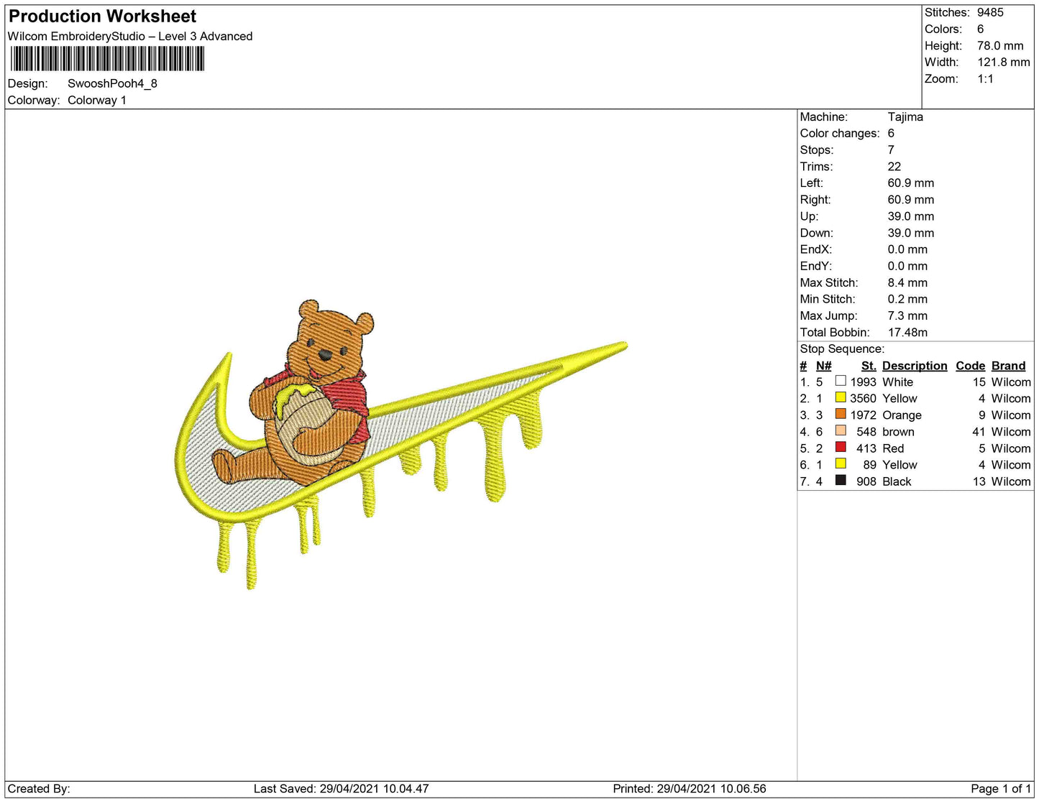Image resolution: width=1039 pixels, height=799 pixels.
Task: Select the 'Down:' label
Action: click(817, 233)
